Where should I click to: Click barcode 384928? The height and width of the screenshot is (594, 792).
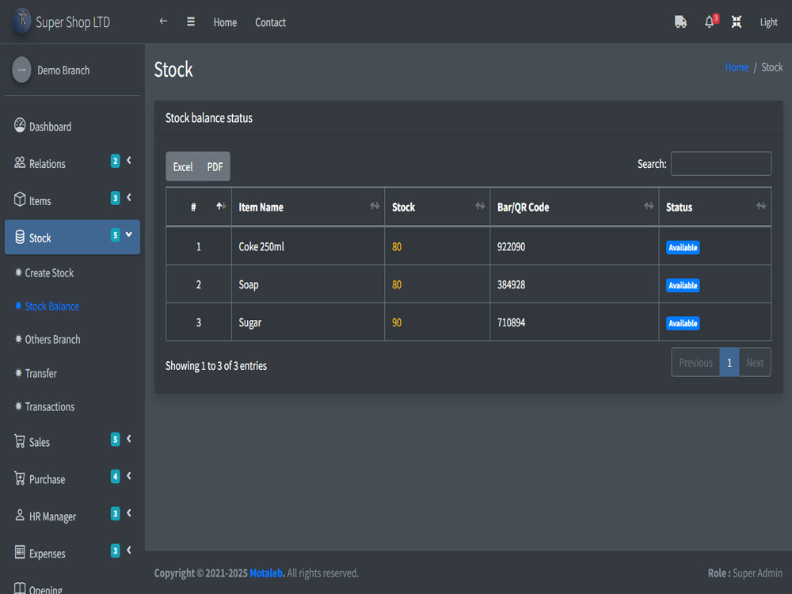tap(511, 284)
